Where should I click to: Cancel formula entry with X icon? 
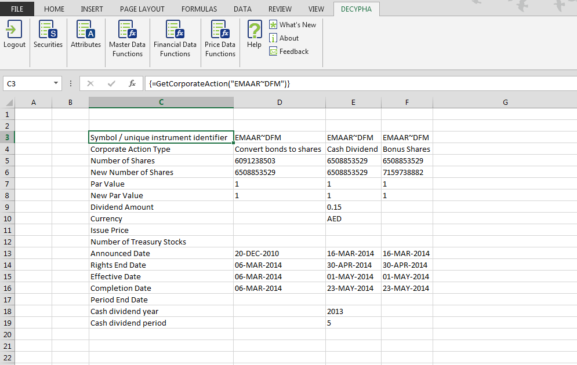coord(90,83)
